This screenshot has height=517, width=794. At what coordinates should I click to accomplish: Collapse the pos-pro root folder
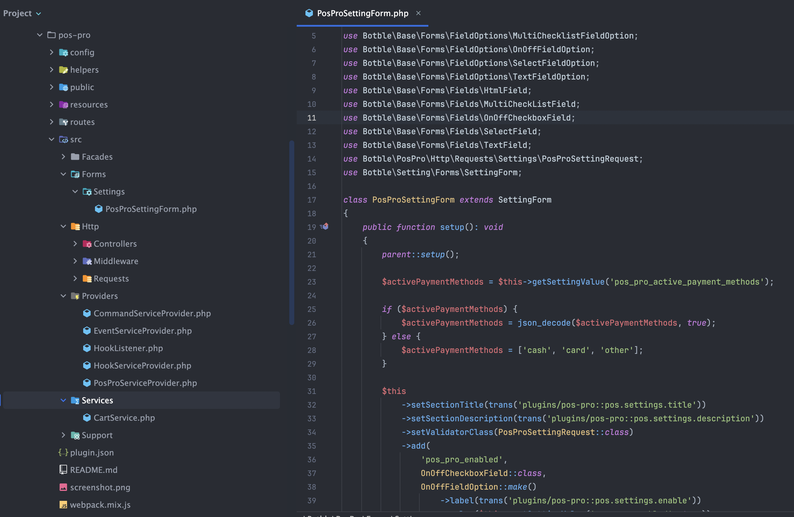tap(40, 35)
